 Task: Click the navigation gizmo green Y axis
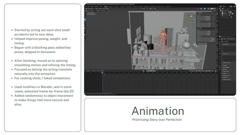(191, 16)
